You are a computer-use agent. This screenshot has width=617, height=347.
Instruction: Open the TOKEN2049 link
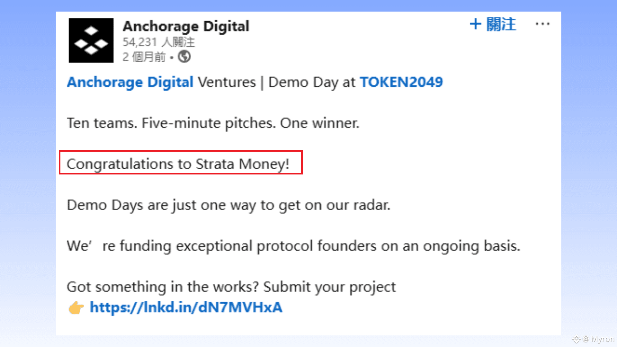click(x=401, y=82)
